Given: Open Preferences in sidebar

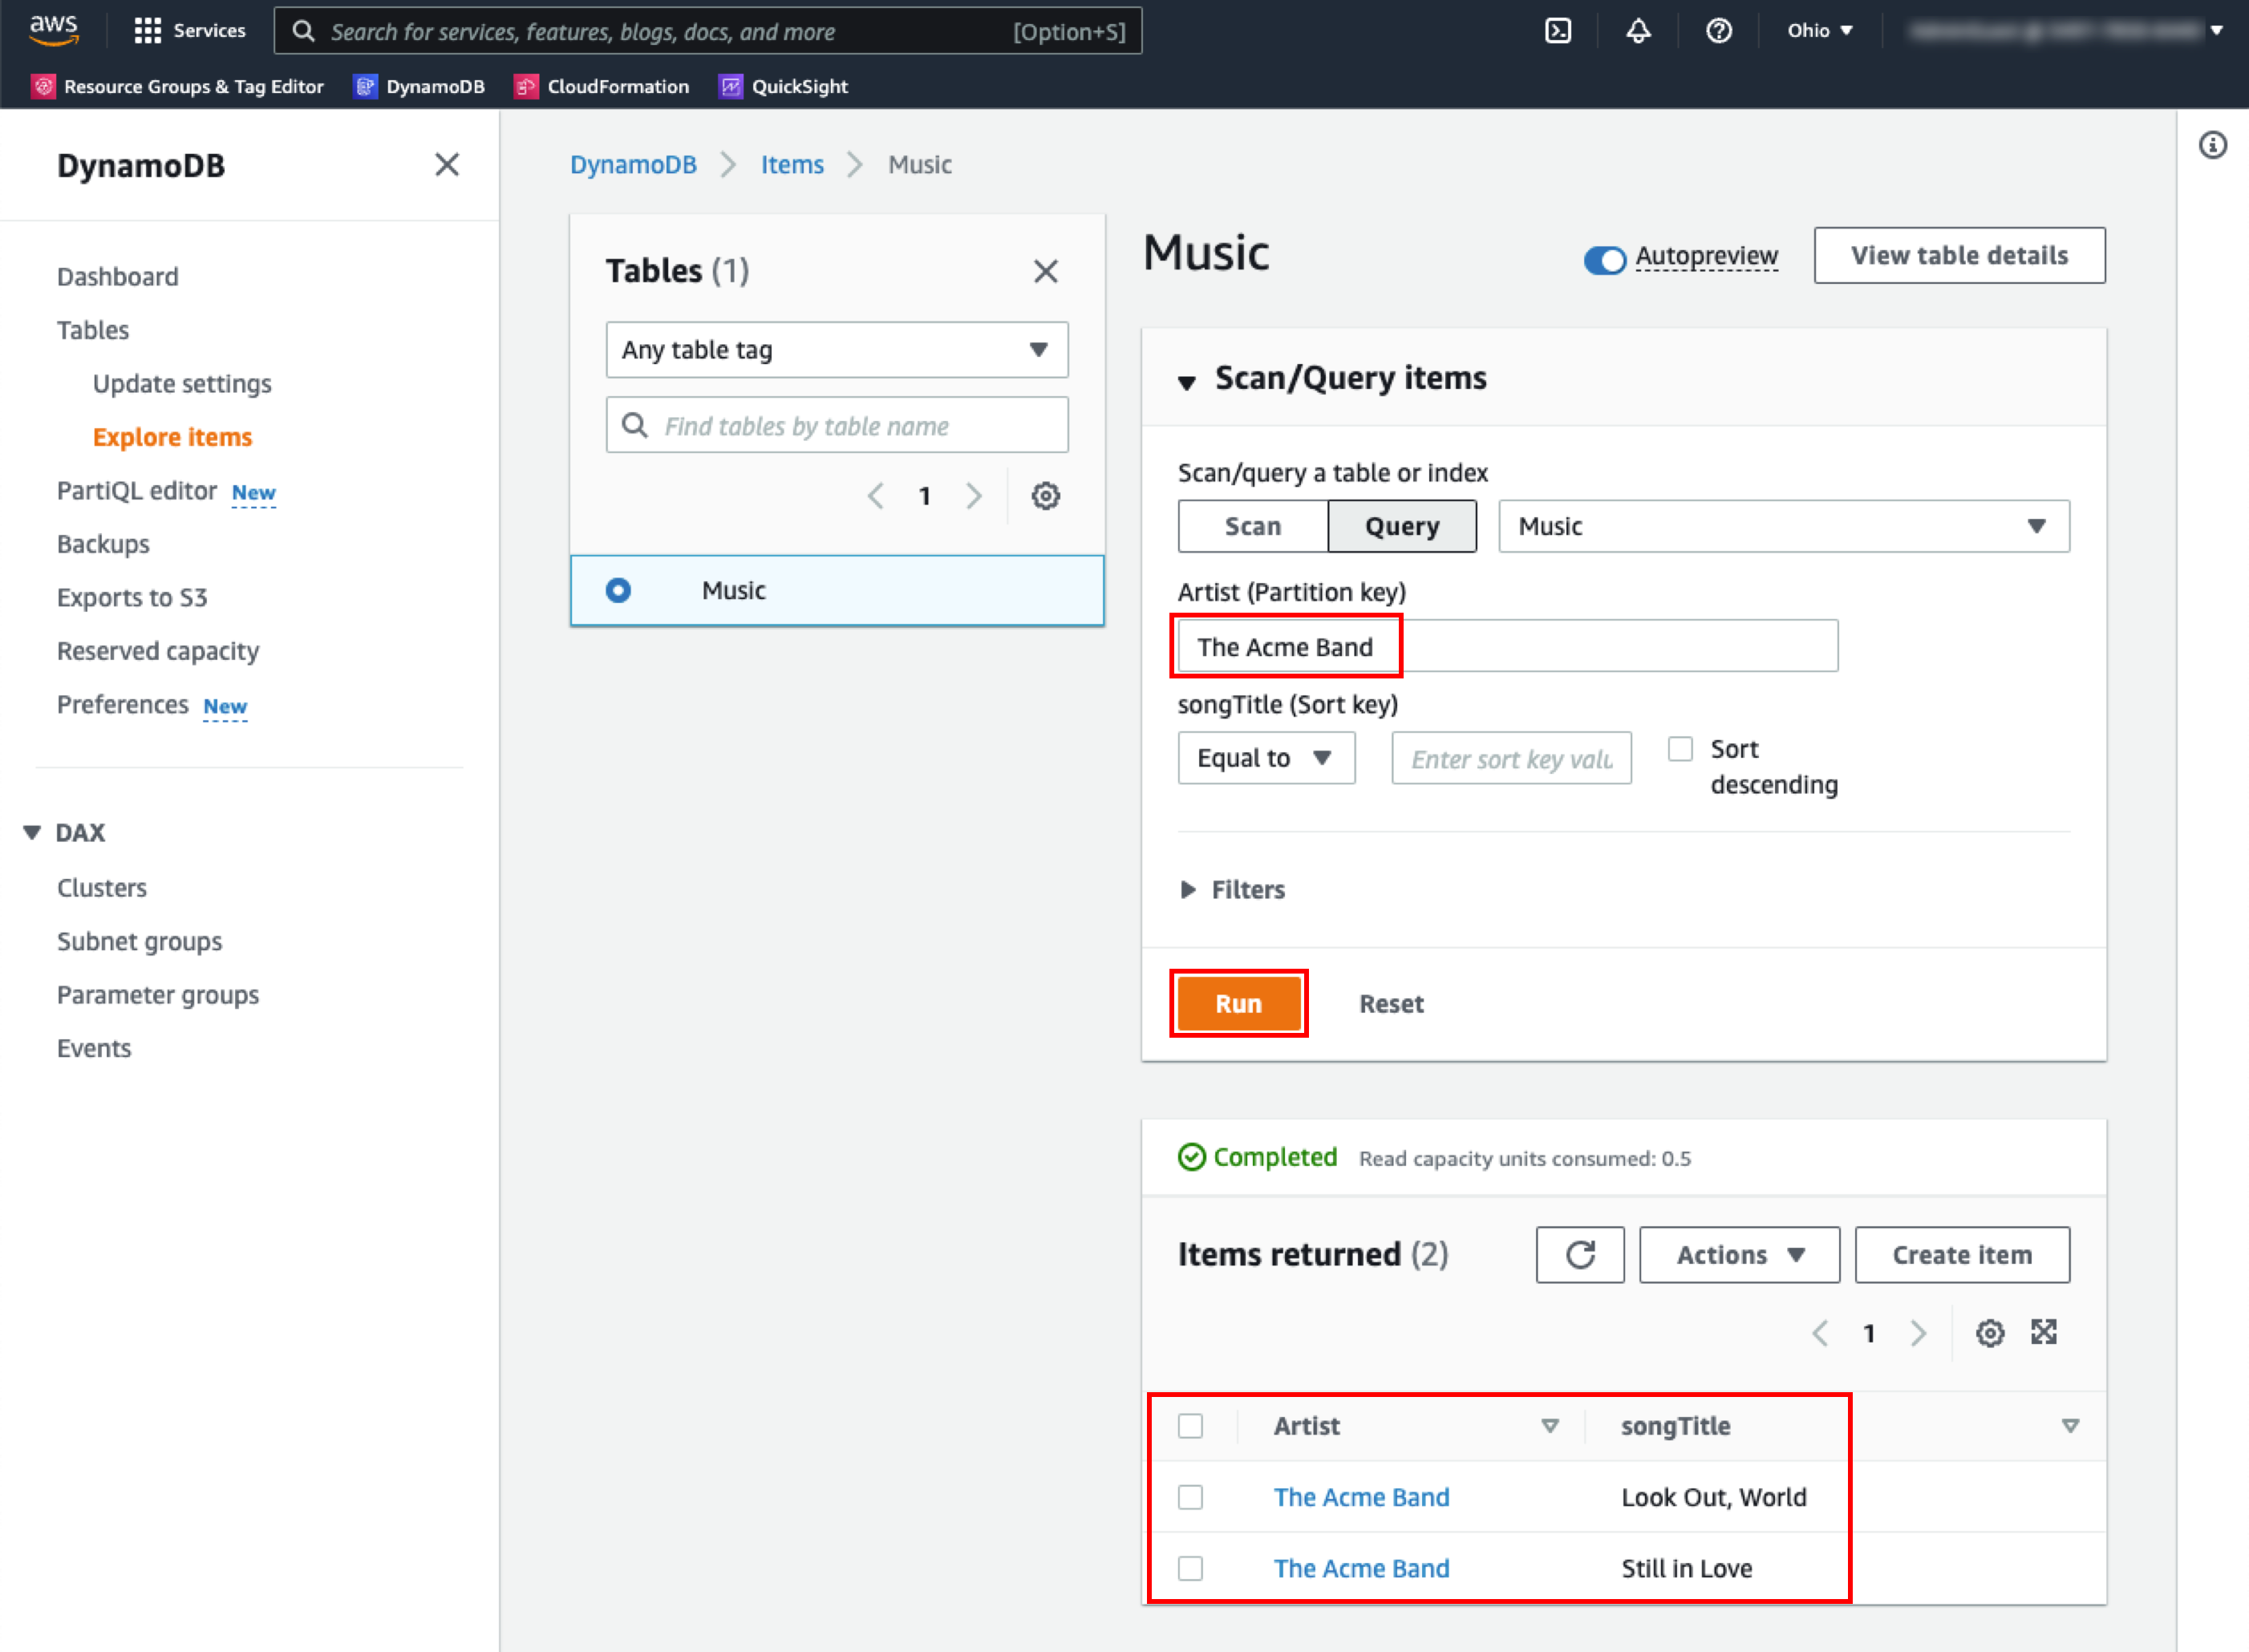Looking at the screenshot, I should coord(122,705).
